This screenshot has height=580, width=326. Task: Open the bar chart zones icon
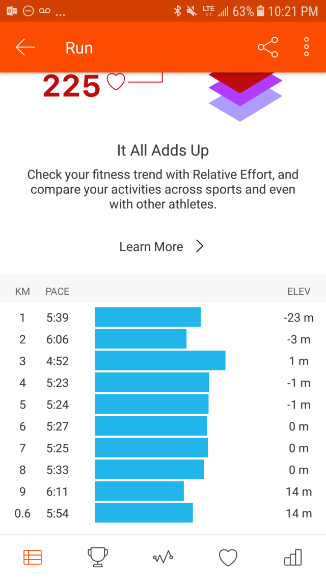[293, 558]
